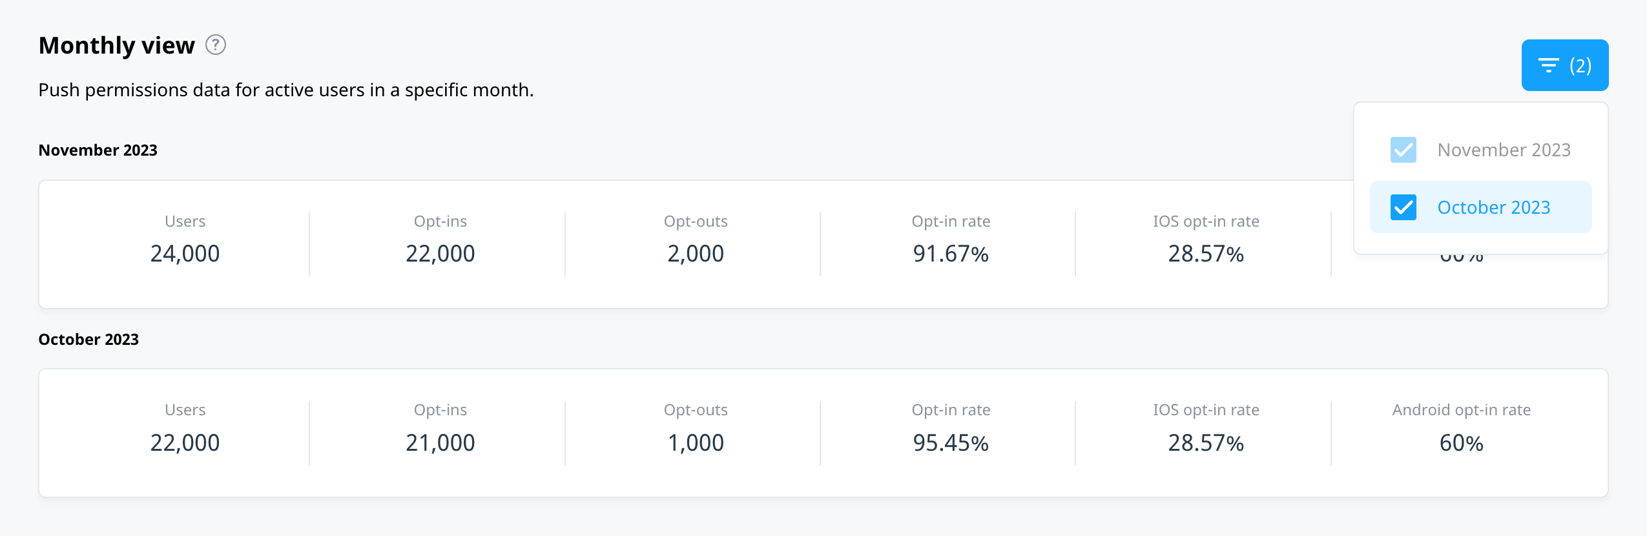This screenshot has width=1647, height=536.
Task: Click November Opt-in rate 91.67%
Action: click(x=951, y=253)
